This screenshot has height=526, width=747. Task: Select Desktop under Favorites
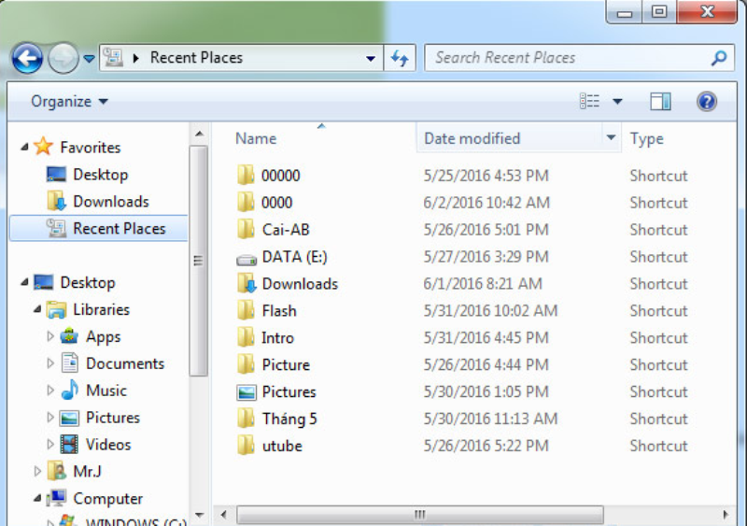click(100, 175)
